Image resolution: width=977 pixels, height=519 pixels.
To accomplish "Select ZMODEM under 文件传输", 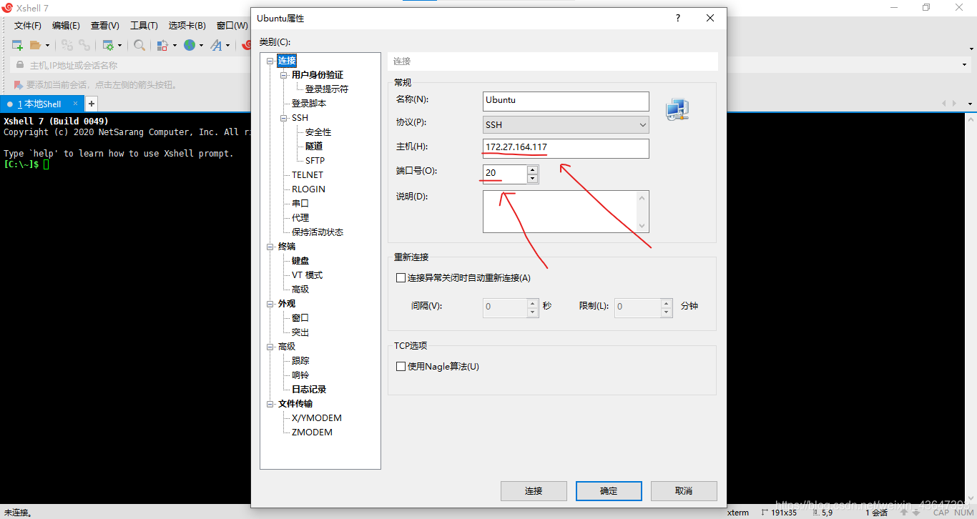I will coord(312,432).
